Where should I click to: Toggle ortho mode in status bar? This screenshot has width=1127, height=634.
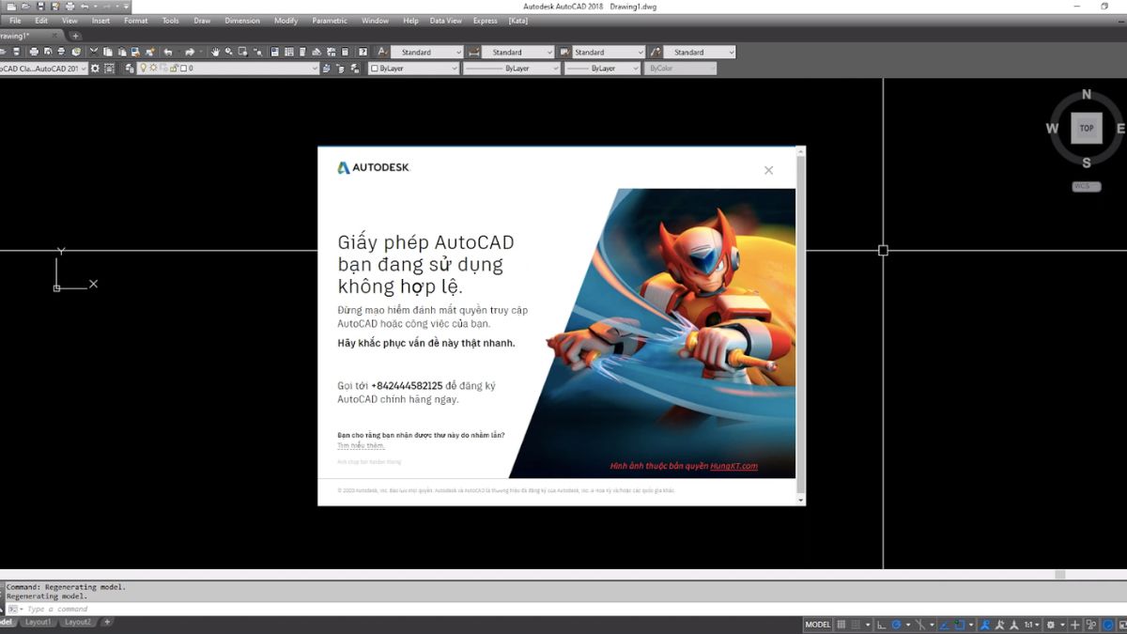881,625
